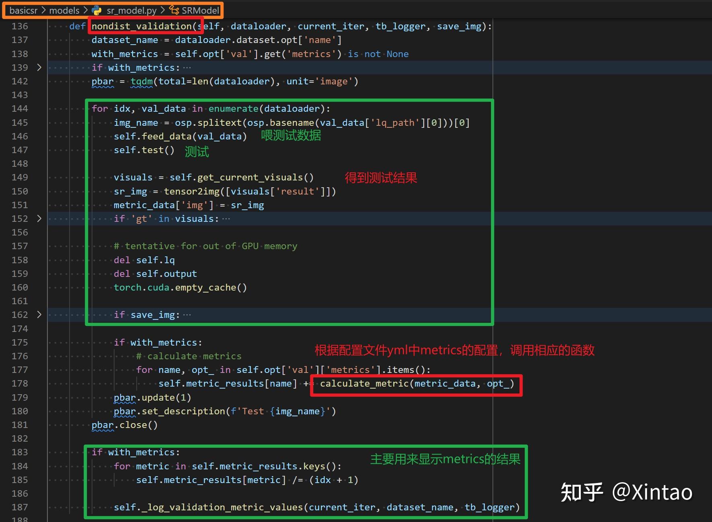The height and width of the screenshot is (522, 712).
Task: Click self.metric_results.keys() on line 184
Action: pos(264,466)
